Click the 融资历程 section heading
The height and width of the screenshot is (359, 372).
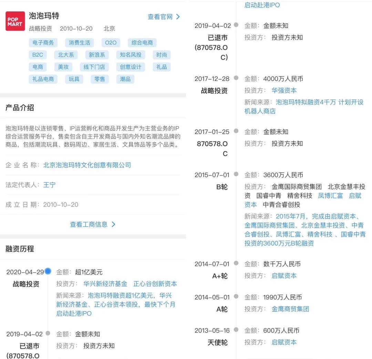point(20,249)
